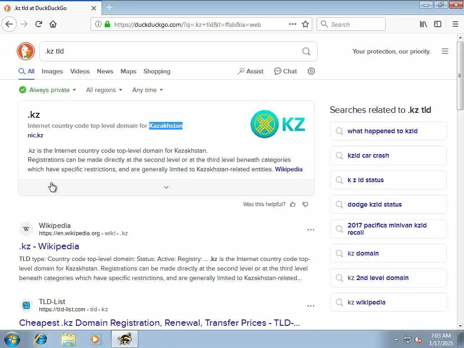Search related 'kz wikipedia'

[x=388, y=302]
